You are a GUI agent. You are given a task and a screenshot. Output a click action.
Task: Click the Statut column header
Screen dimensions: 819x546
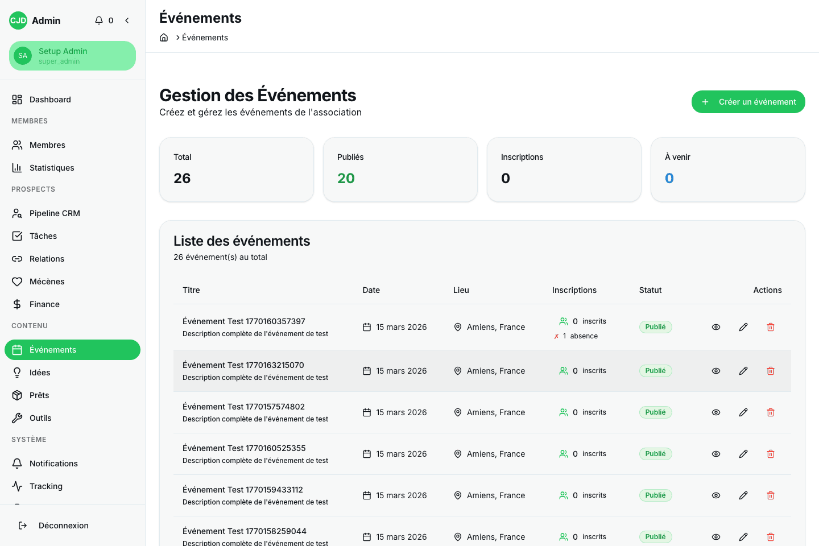(650, 290)
